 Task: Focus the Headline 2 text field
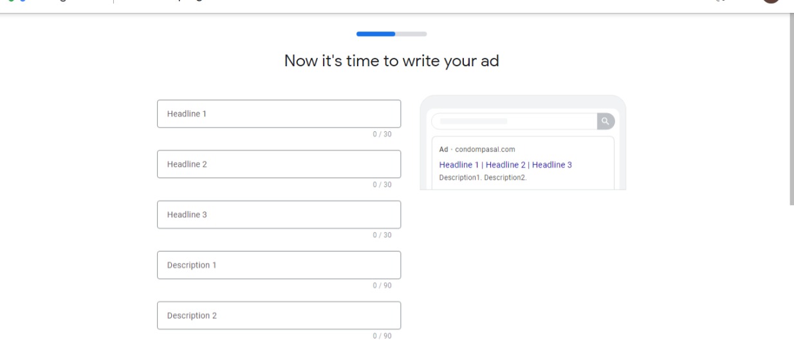point(279,164)
